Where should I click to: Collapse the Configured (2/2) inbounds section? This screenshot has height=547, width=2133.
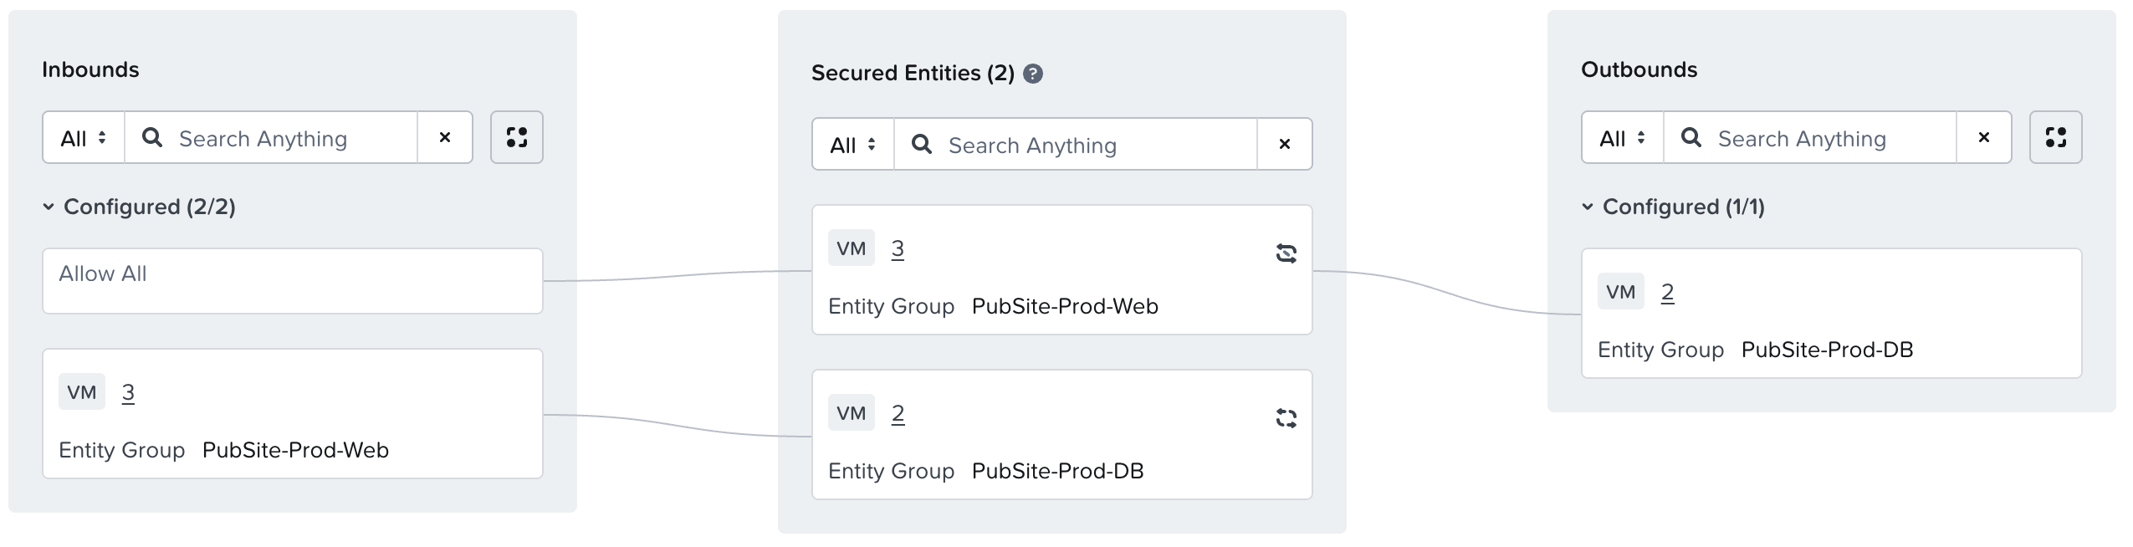pos(49,207)
